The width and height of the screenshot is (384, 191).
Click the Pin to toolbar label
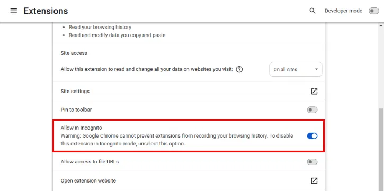[76, 110]
